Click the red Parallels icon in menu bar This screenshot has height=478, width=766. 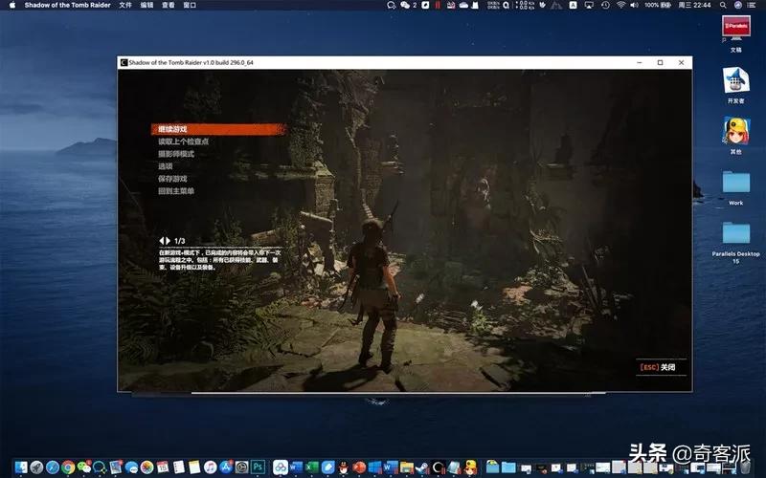[438, 5]
